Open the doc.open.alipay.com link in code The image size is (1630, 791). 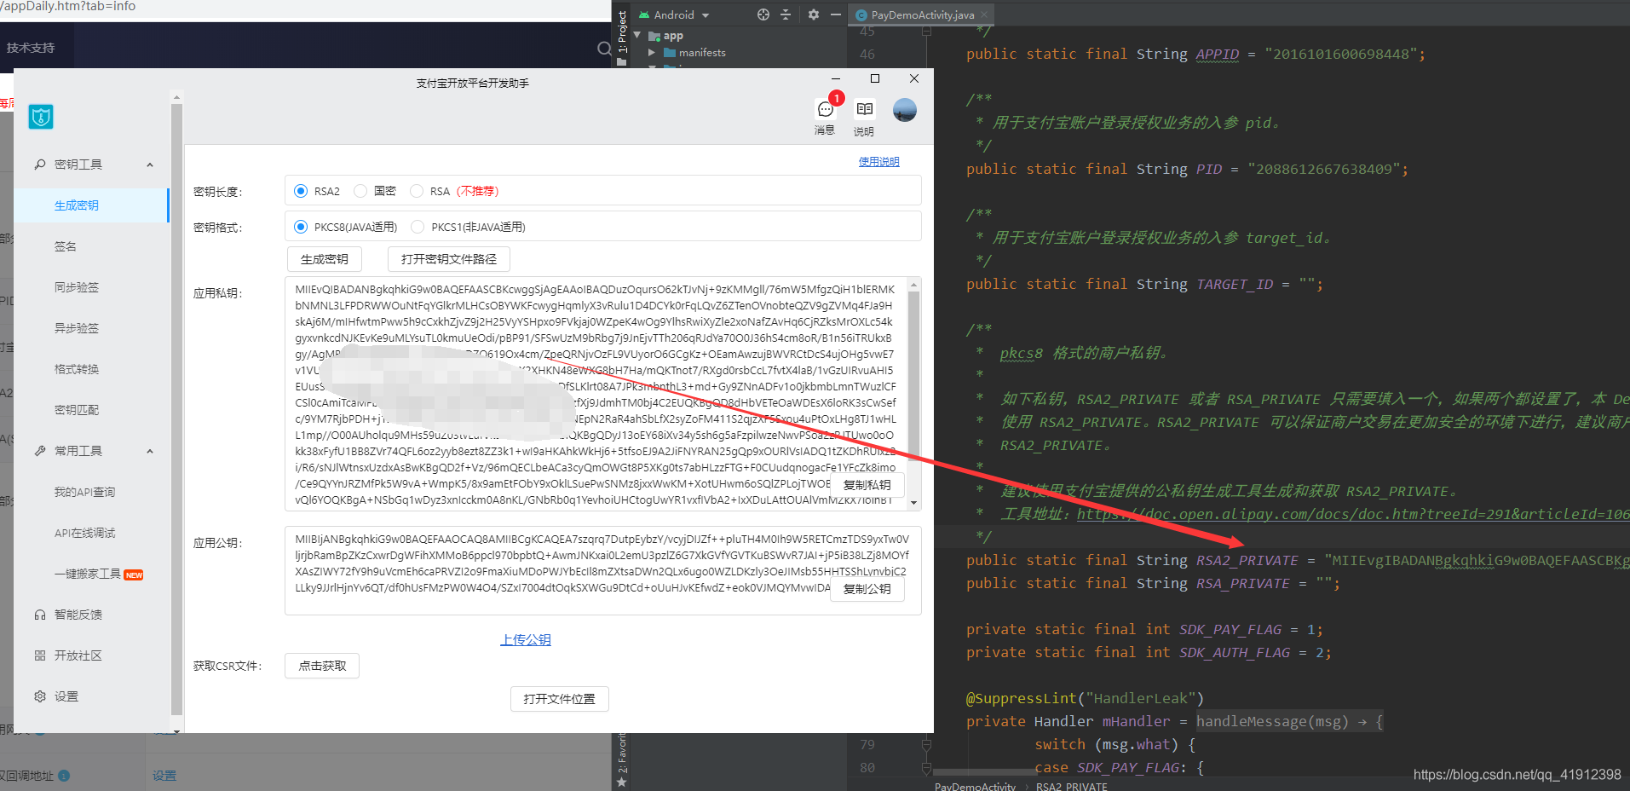pyautogui.click(x=1353, y=514)
